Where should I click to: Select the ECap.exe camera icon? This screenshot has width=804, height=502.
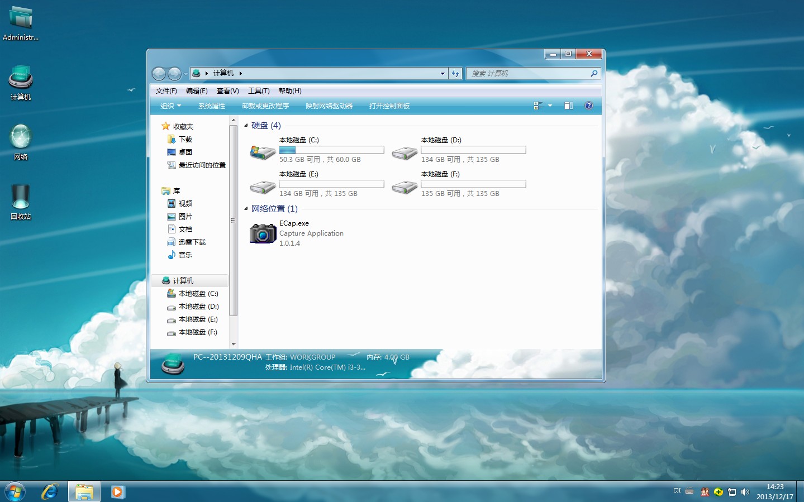pos(263,233)
